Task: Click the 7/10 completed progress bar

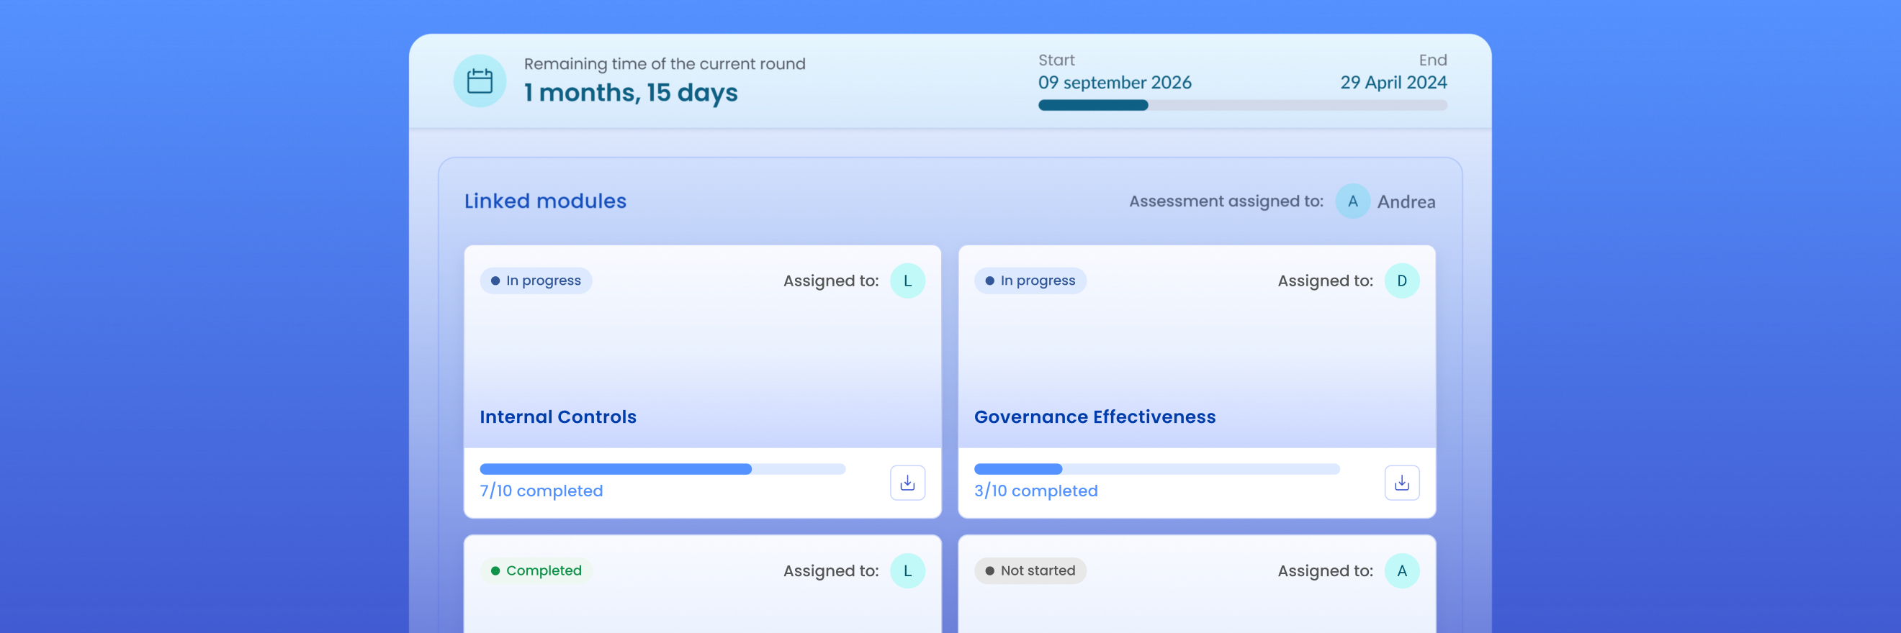Action: (662, 470)
